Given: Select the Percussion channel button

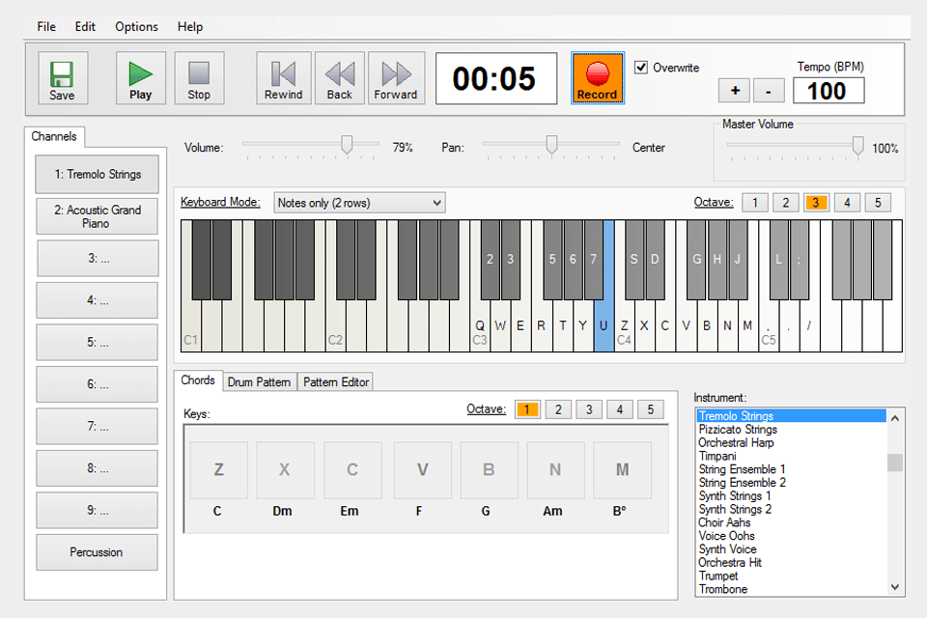Looking at the screenshot, I should coord(97,552).
